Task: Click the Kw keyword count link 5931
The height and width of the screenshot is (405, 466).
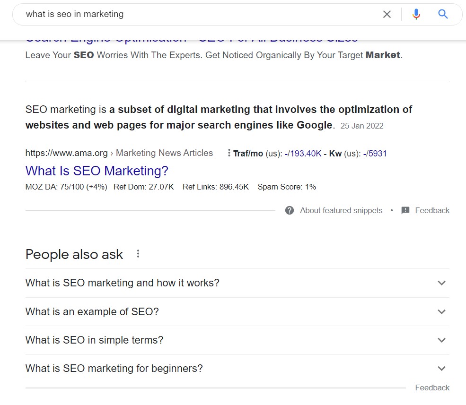Action: coord(378,153)
